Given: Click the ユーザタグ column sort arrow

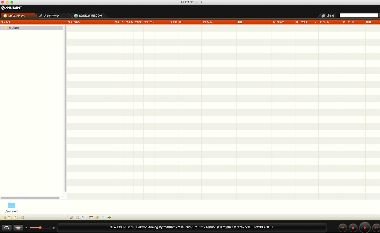Looking at the screenshot, I should [x=316, y=22].
